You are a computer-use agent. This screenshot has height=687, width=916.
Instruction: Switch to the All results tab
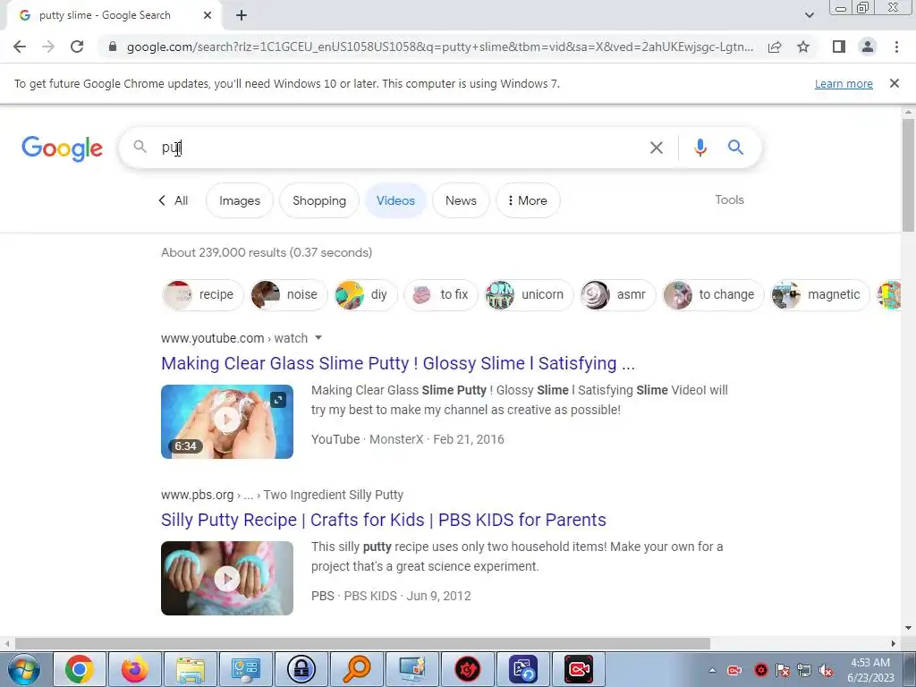pyautogui.click(x=174, y=200)
